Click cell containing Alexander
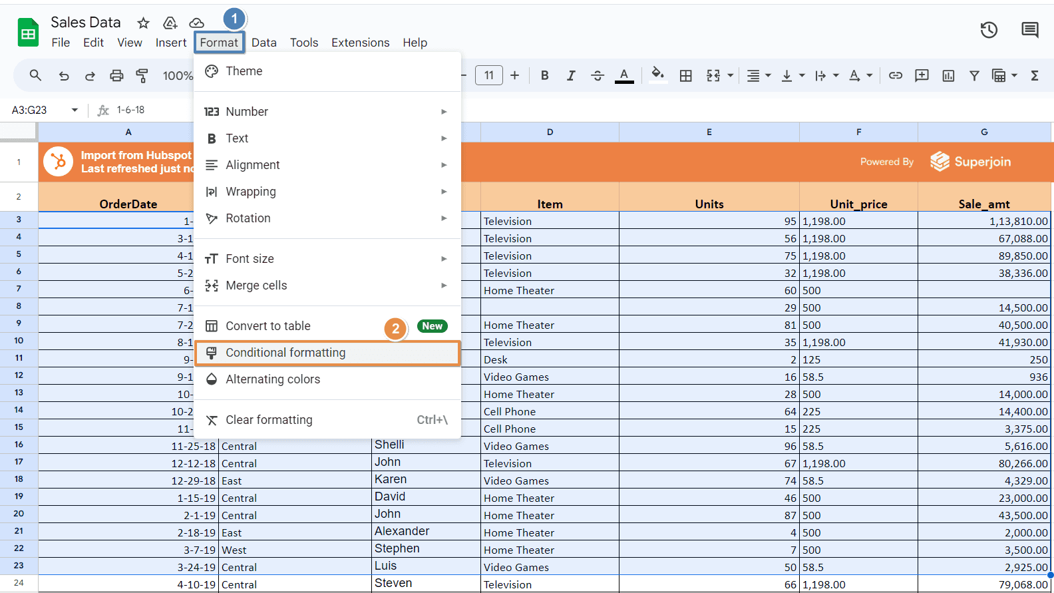The image size is (1054, 593). pyautogui.click(x=426, y=531)
